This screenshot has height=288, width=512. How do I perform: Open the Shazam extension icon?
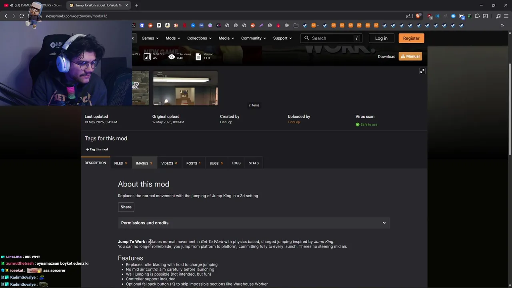coord(453,16)
